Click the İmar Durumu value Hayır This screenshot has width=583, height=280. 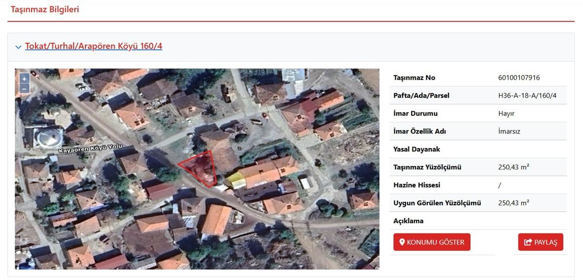(506, 114)
